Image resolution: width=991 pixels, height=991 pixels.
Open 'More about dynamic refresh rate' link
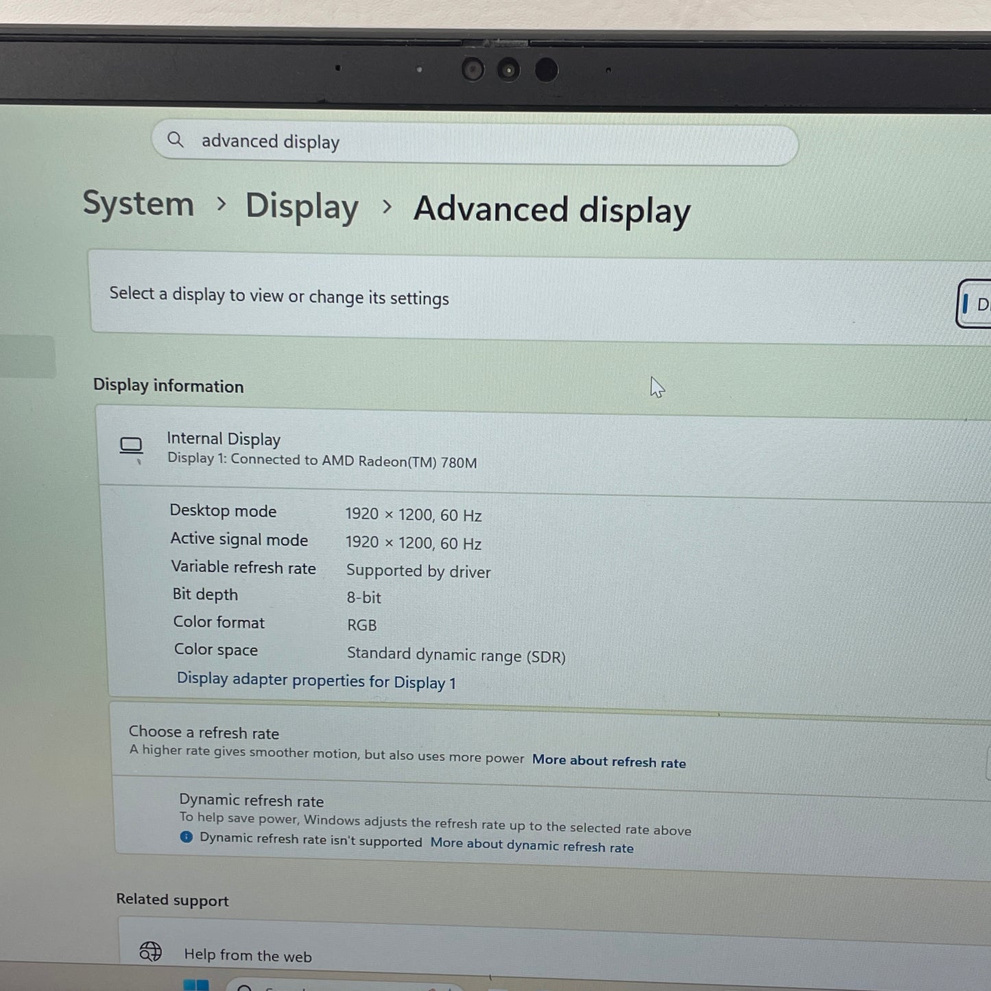[532, 846]
